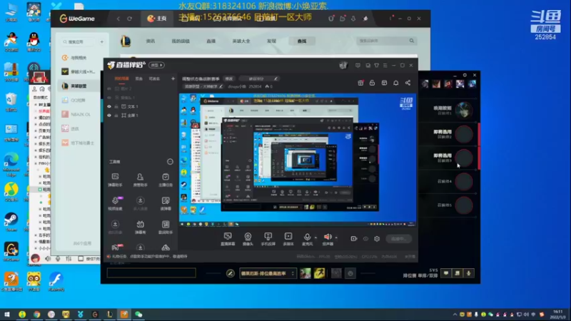Open the Windows Start menu

coord(7,315)
